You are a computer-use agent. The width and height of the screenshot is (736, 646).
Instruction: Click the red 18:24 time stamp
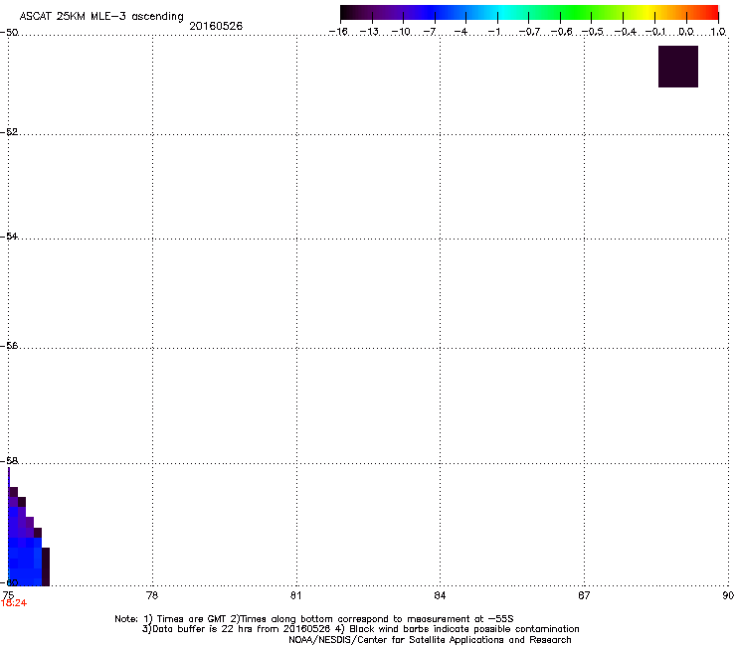tap(14, 603)
